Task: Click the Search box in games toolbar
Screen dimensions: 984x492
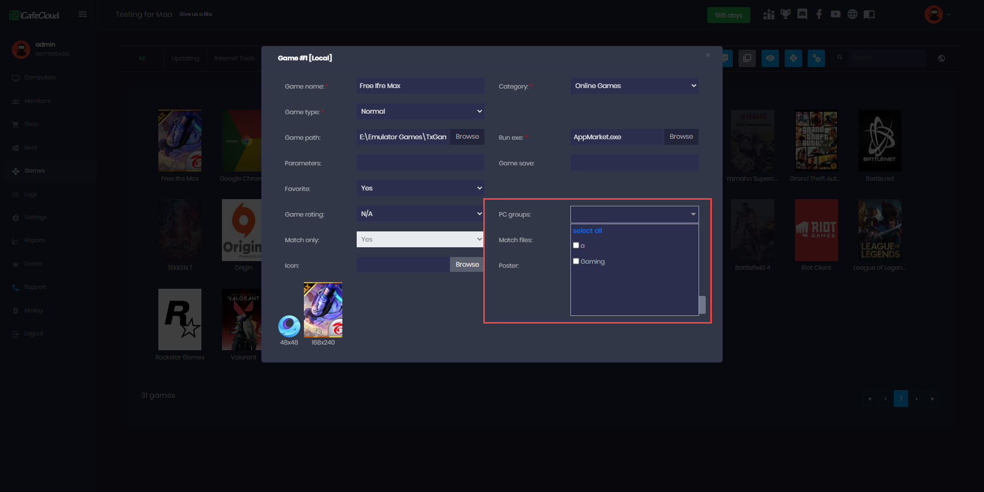Action: pyautogui.click(x=887, y=58)
